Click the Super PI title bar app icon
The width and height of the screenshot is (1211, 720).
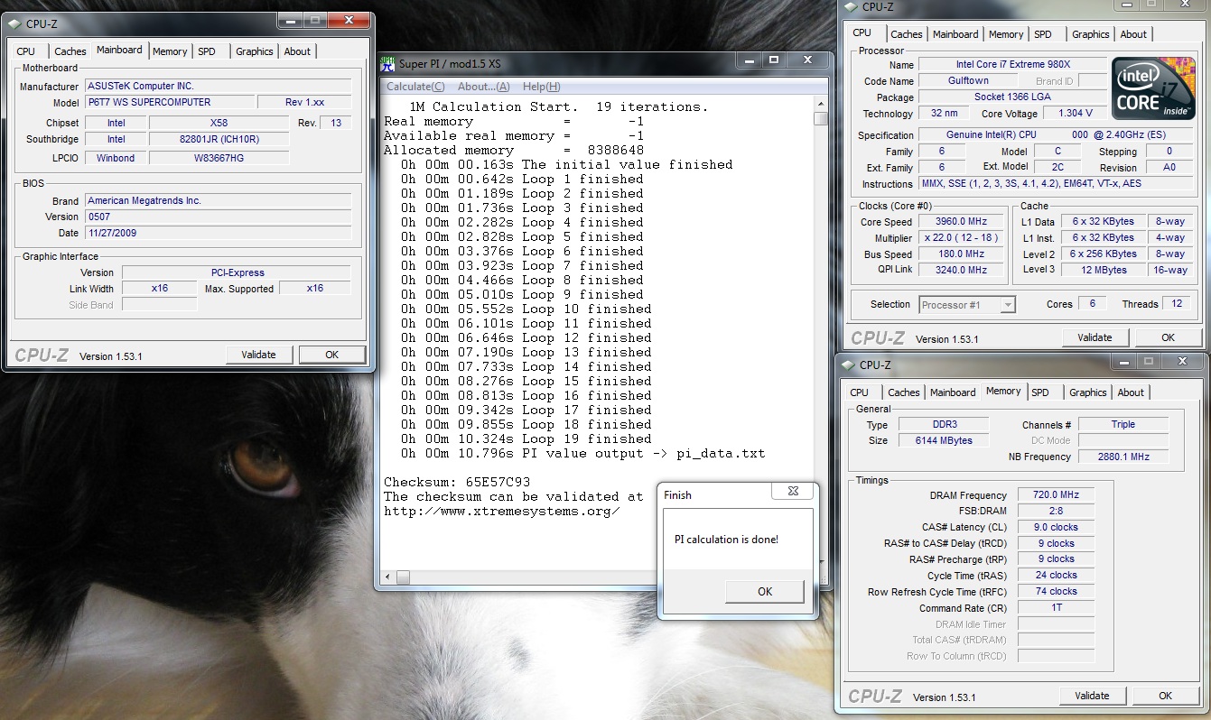(387, 64)
